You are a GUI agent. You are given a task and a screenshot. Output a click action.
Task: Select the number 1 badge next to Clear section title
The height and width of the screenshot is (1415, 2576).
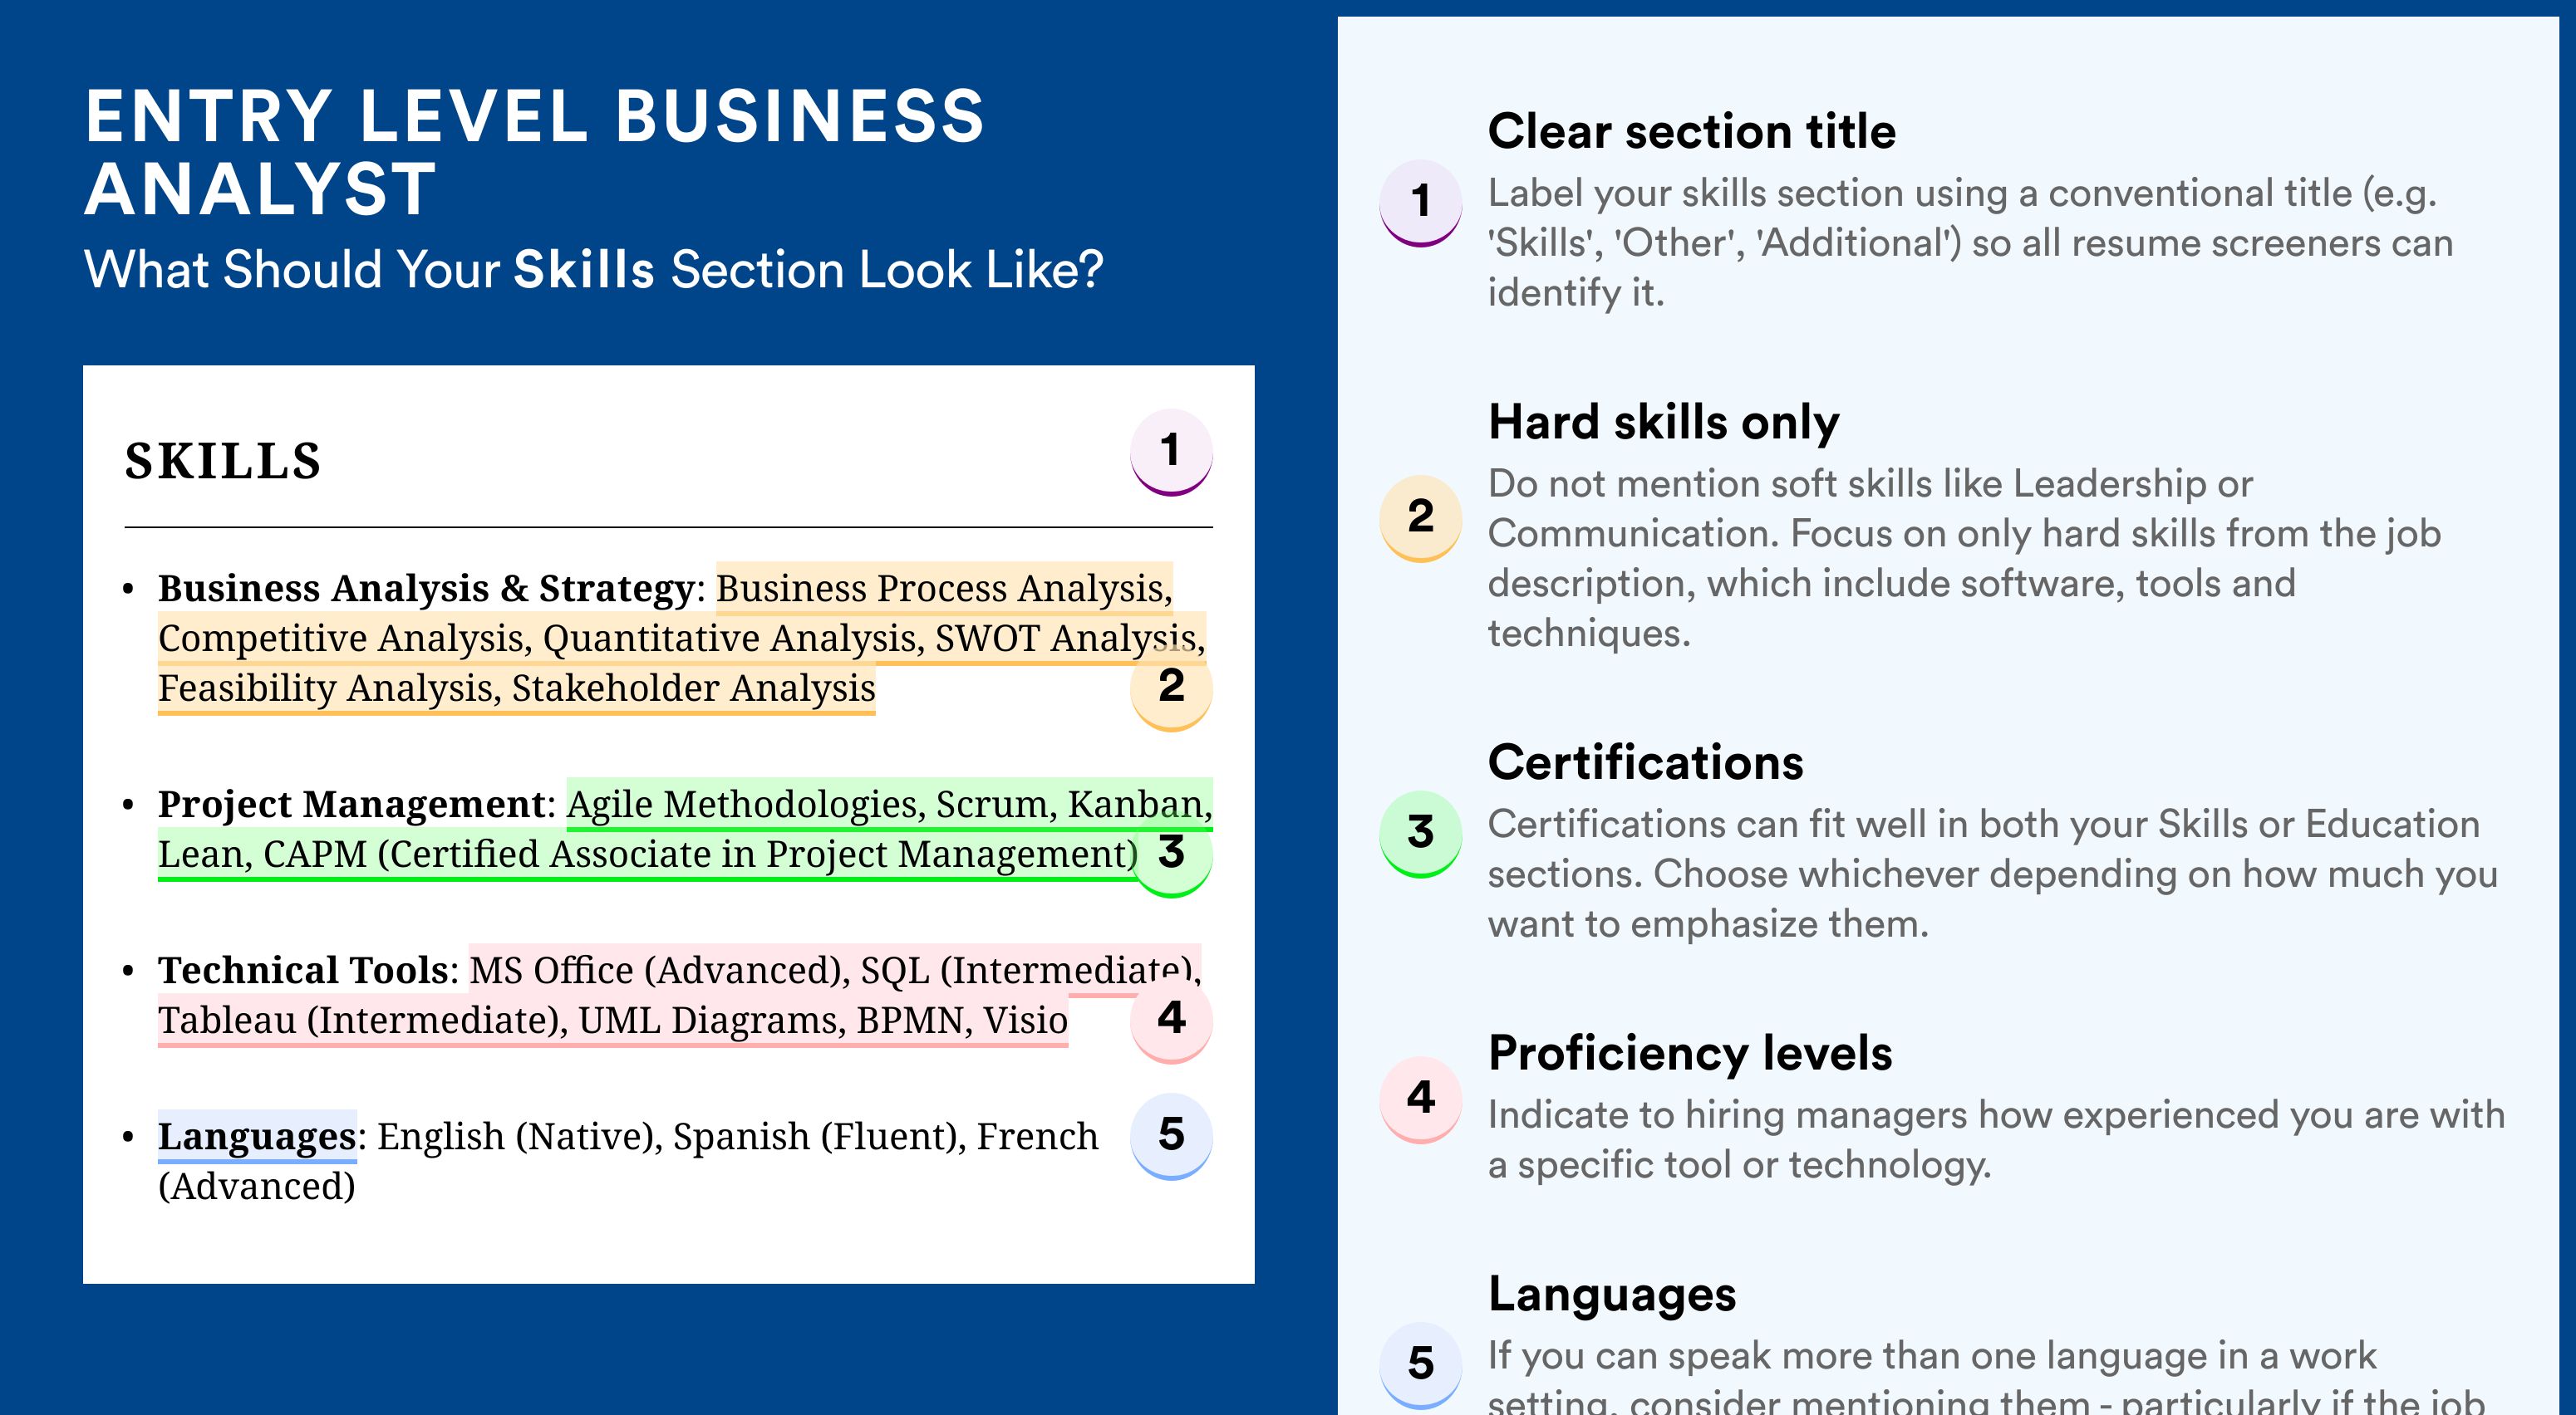(x=1421, y=203)
